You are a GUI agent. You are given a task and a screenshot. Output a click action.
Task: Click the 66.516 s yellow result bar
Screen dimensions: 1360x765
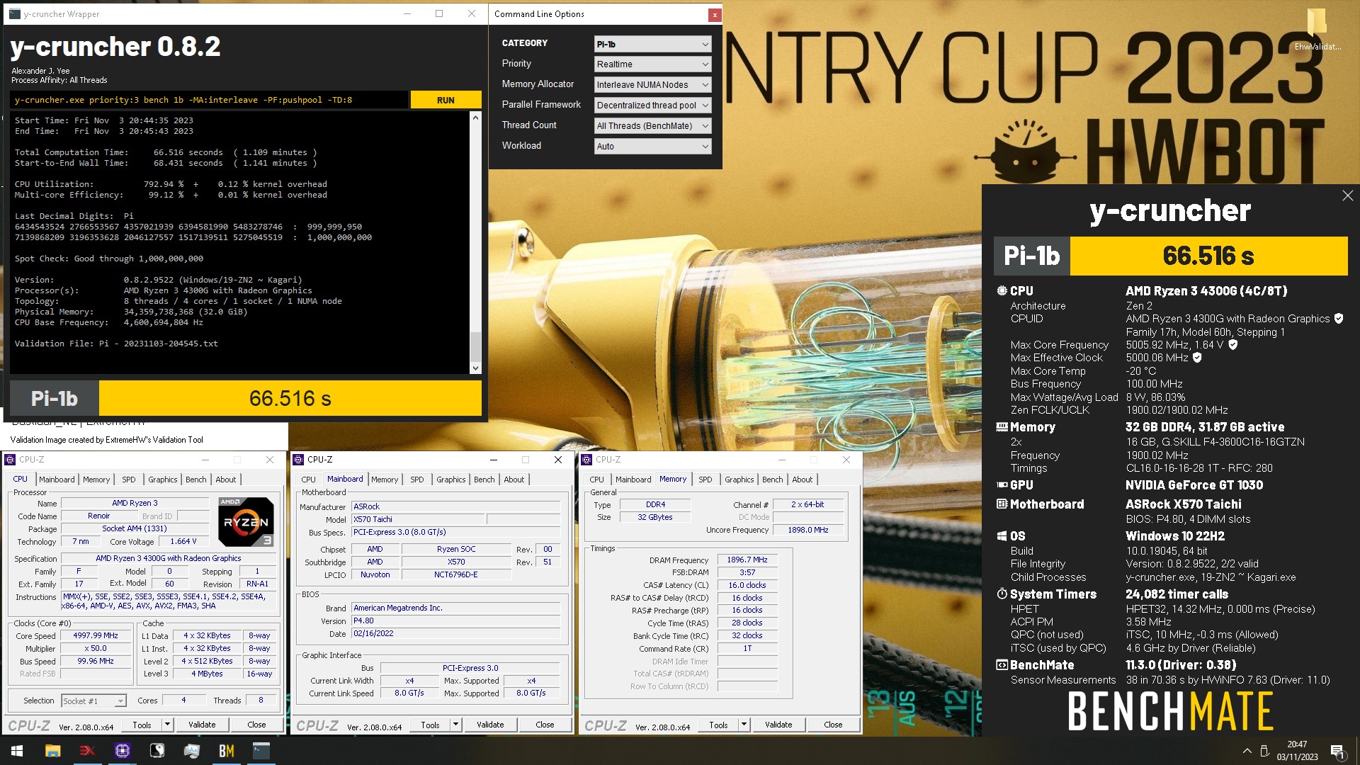pyautogui.click(x=290, y=398)
